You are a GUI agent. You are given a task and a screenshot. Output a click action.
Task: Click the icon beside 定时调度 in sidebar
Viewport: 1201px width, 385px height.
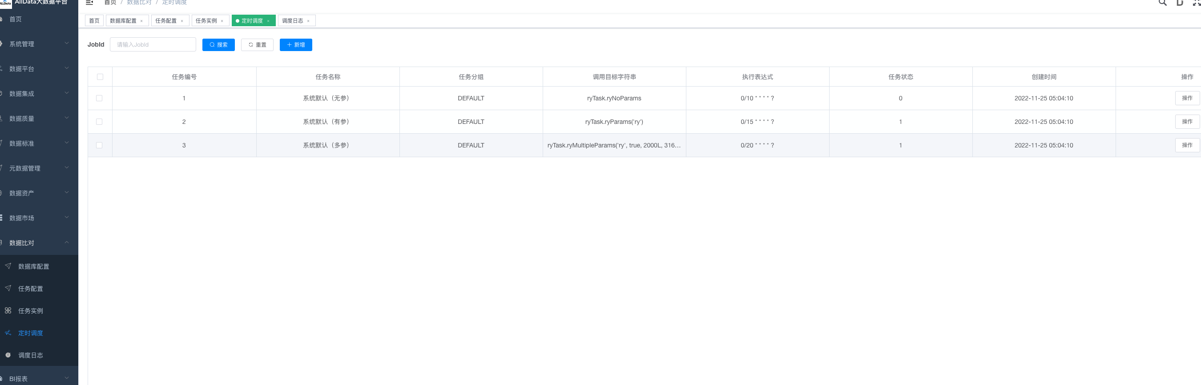pyautogui.click(x=8, y=333)
